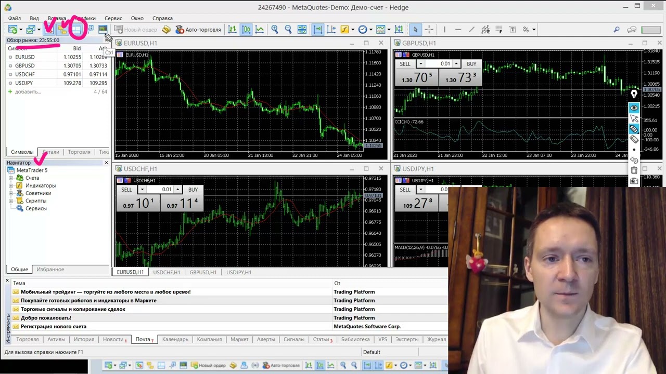Expand the Советники node in Navigator
Screen dimensions: 666x374
(11, 193)
